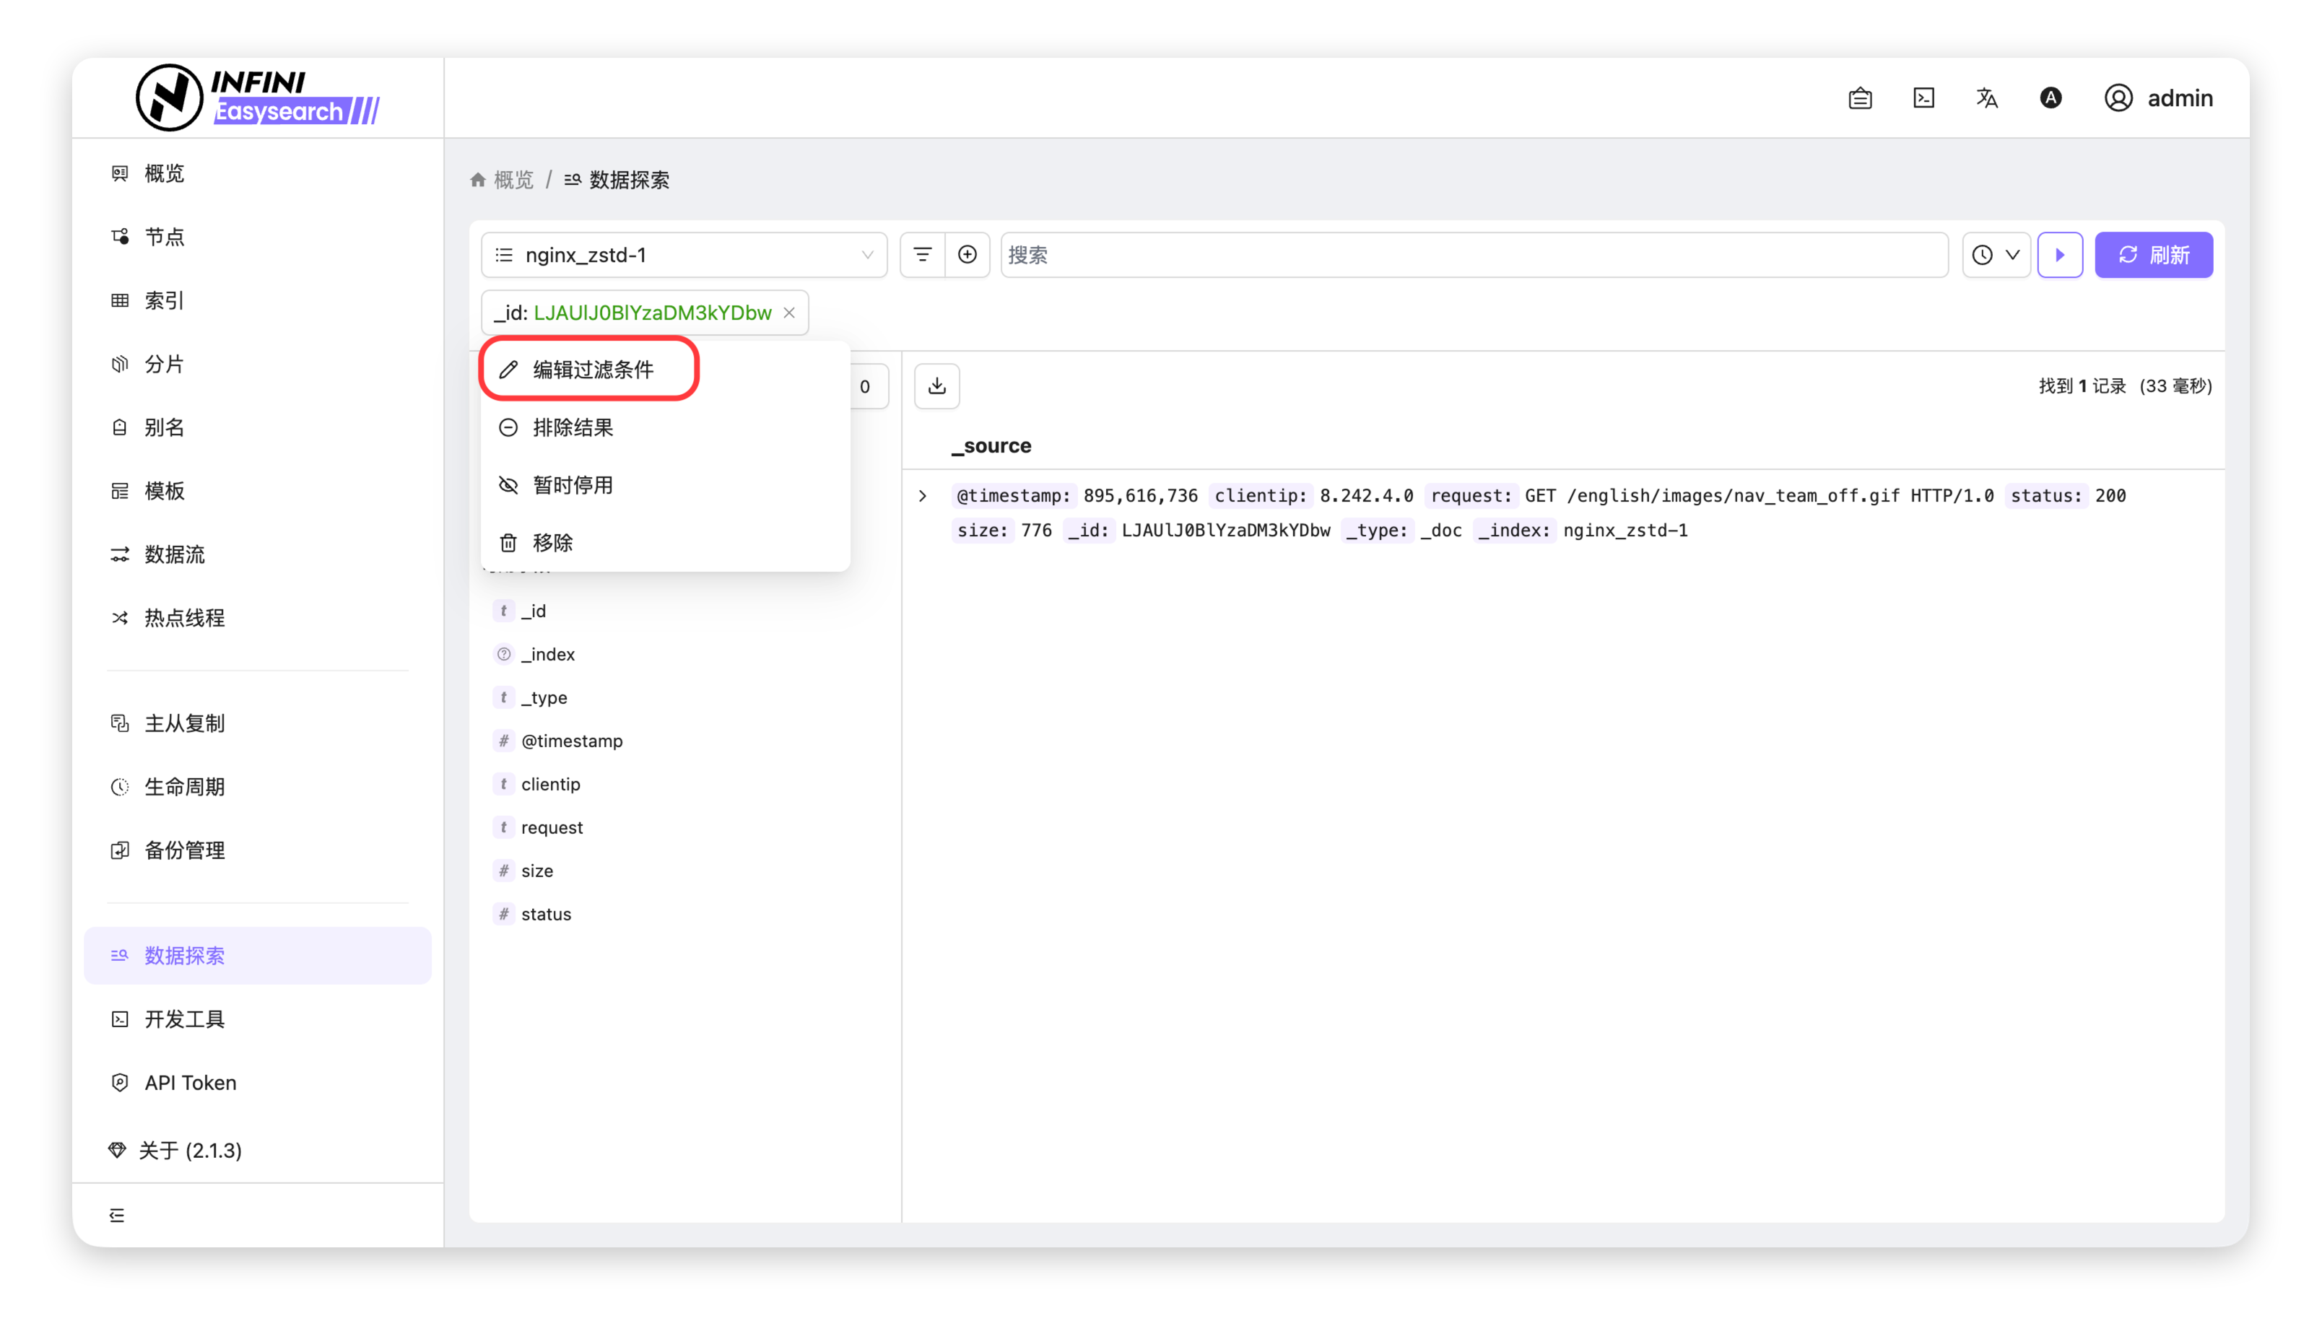Click the language translate icon
Viewport: 2322px width, 1334px height.
point(1986,98)
